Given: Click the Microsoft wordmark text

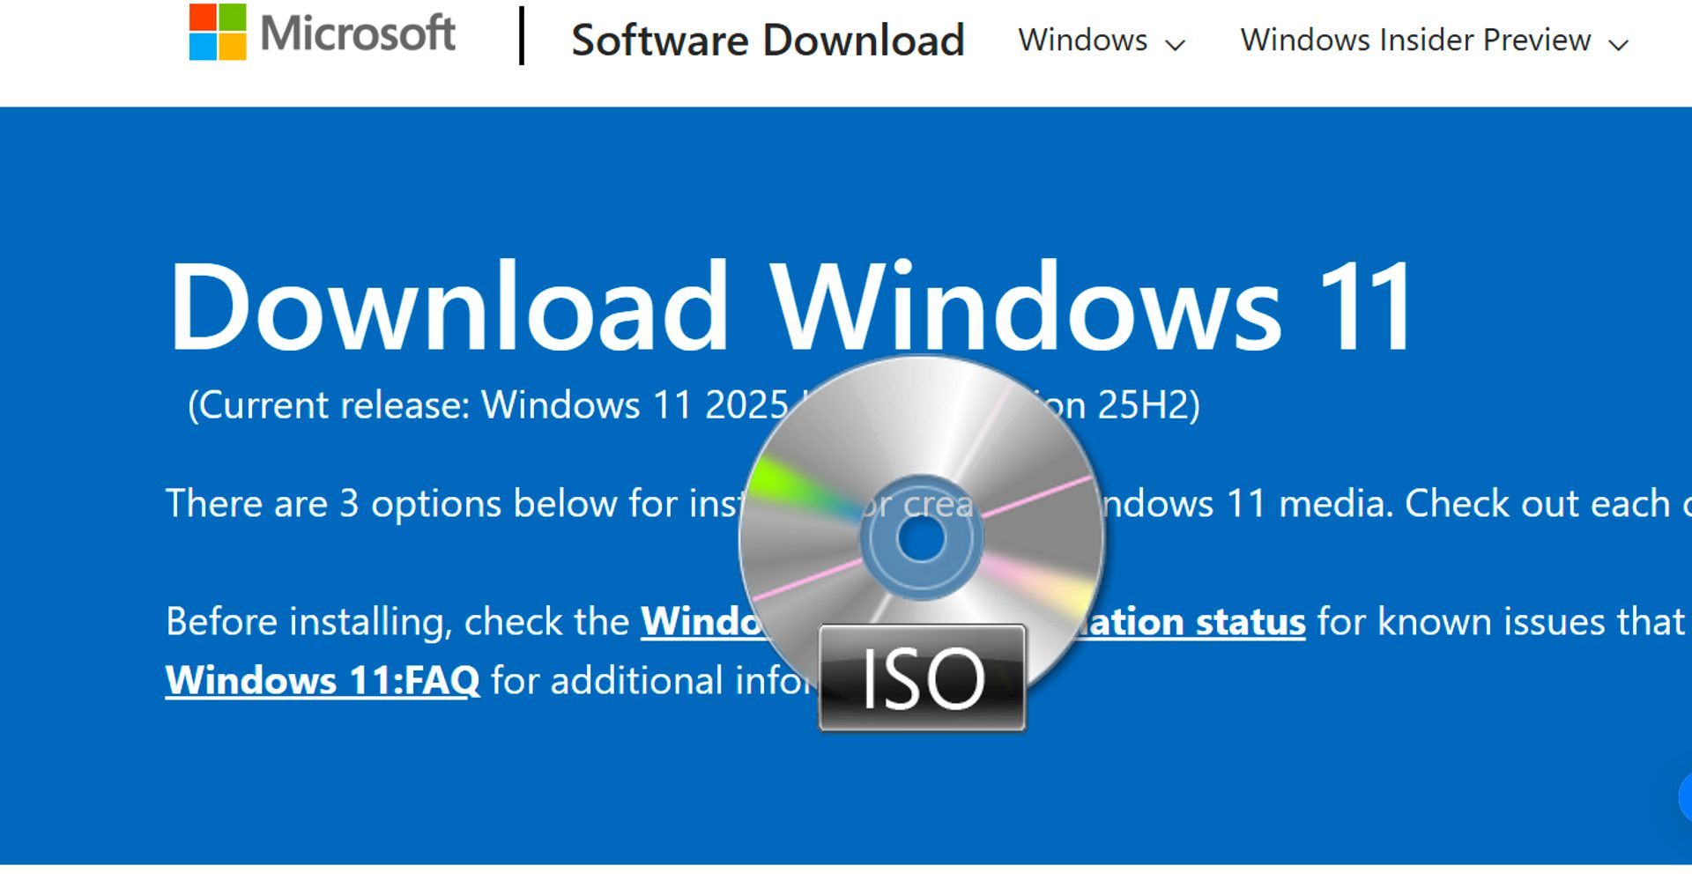Looking at the screenshot, I should click(358, 33).
